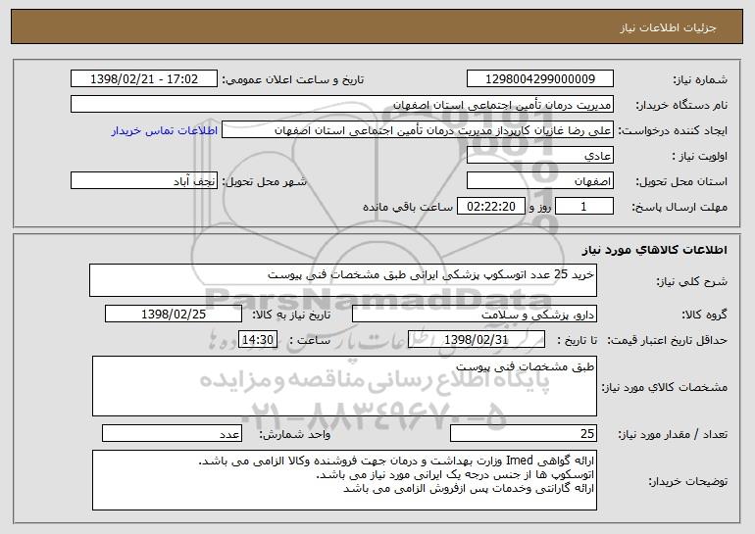This screenshot has width=755, height=534.
Task: Click the header title جزئیات اطلاعات نیاز
Action: click(x=668, y=27)
